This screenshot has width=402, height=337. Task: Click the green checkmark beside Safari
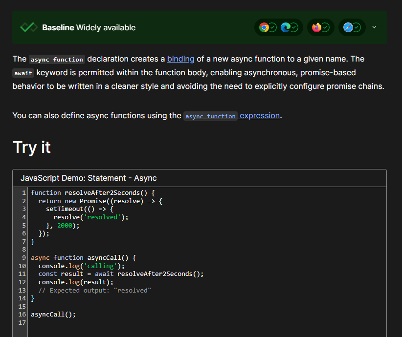click(357, 27)
